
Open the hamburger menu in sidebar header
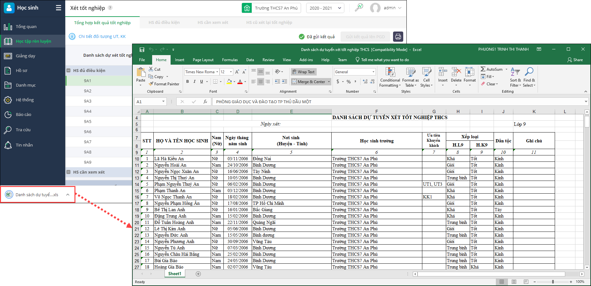coord(59,8)
